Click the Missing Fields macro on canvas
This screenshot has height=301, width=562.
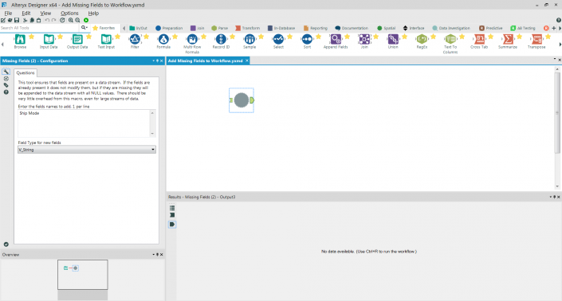(x=242, y=100)
